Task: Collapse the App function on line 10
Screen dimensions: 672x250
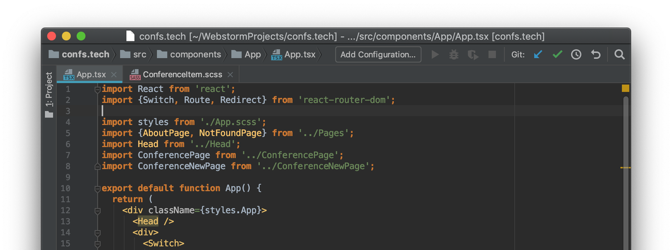Action: tap(97, 188)
